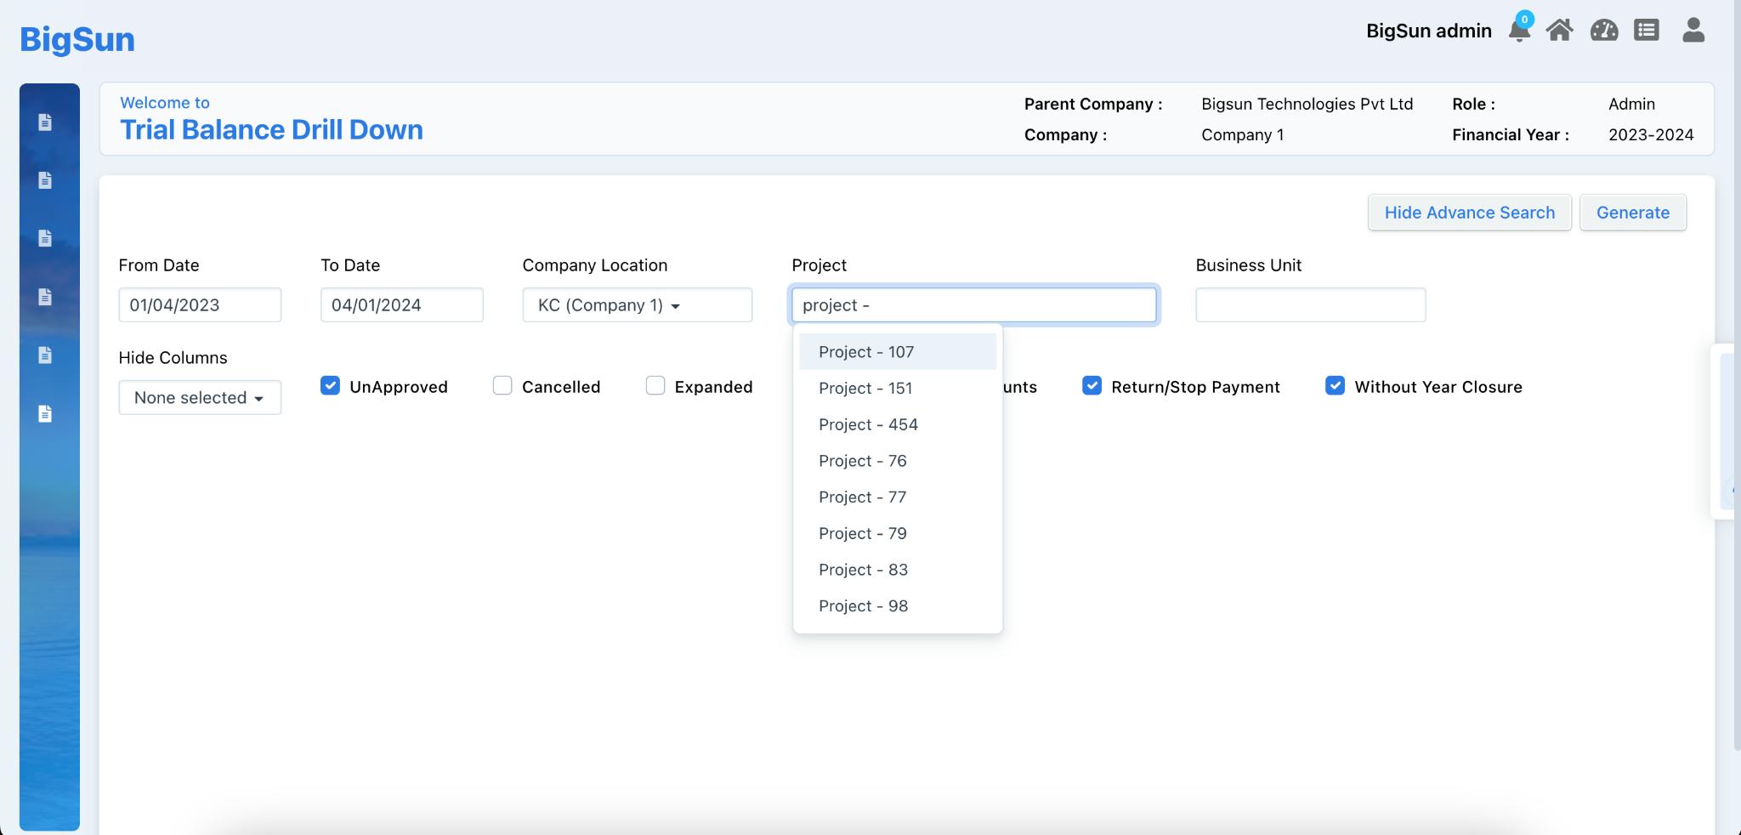Click the first document icon in sidebar

45,122
